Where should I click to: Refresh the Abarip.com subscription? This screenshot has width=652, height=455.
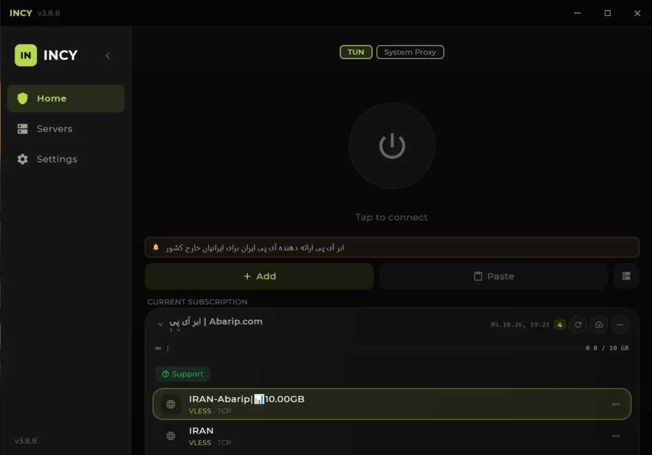pos(578,325)
